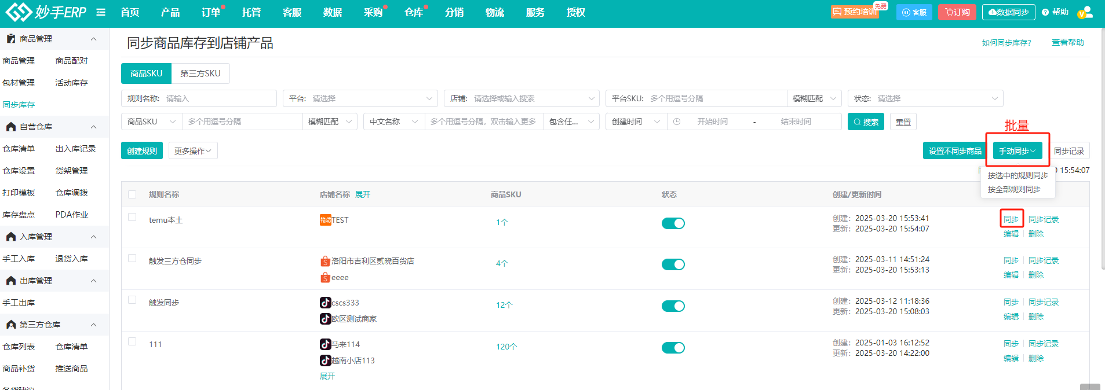
Task: Click the 数据同步 cloud button
Action: 1008,12
